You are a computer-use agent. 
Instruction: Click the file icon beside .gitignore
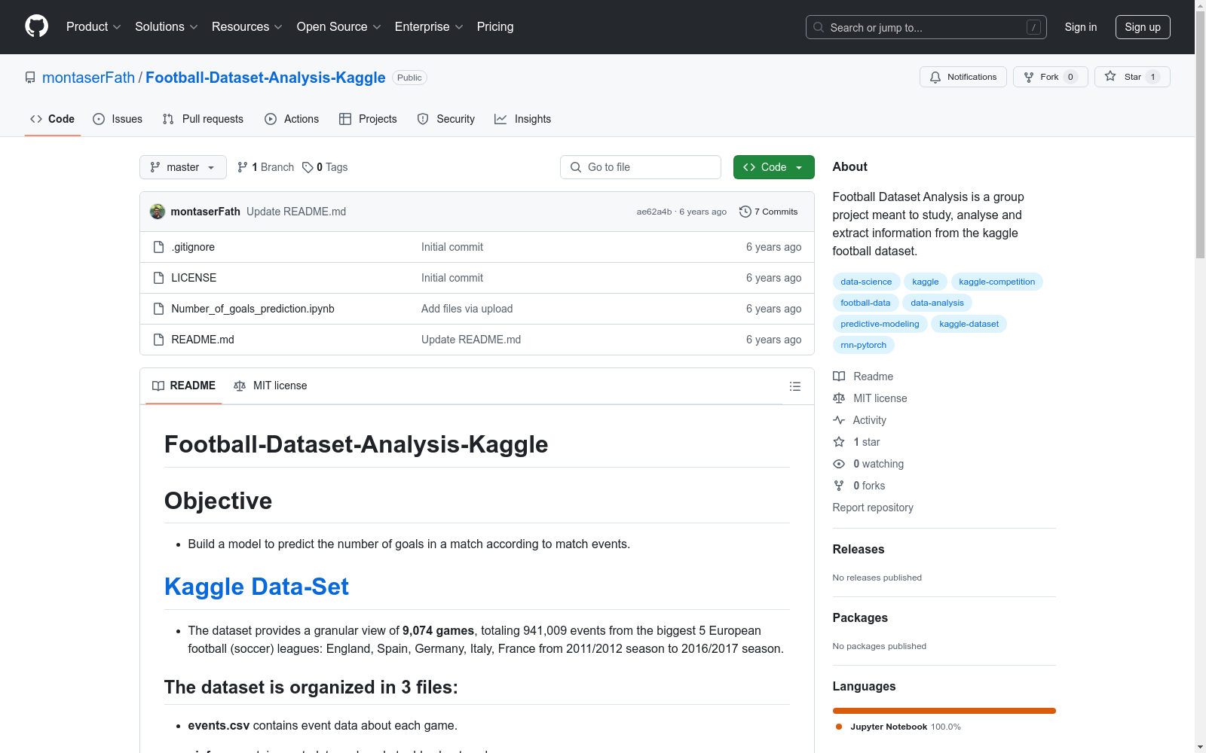(x=158, y=247)
